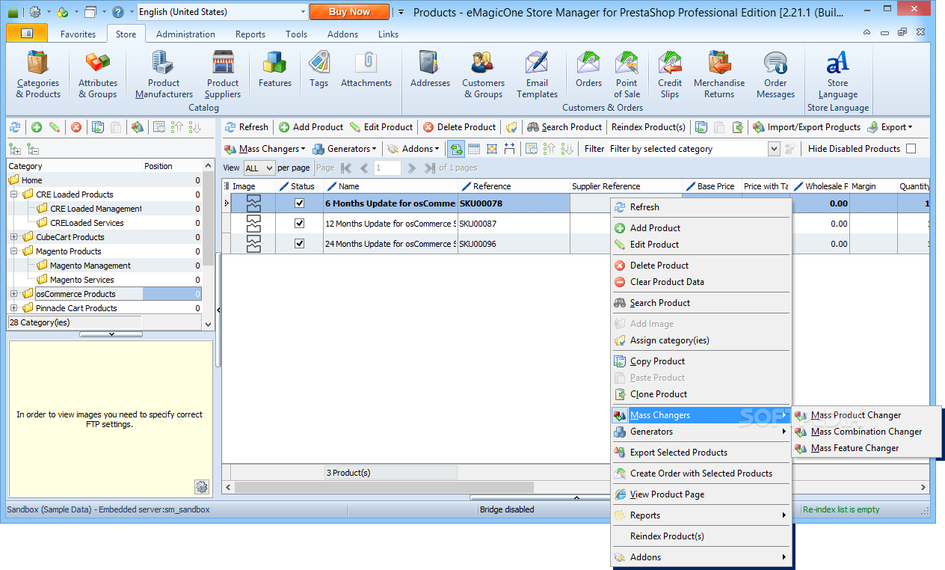Screen dimensions: 945x570
Task: Open Point of Sale
Action: tap(627, 74)
